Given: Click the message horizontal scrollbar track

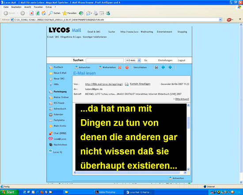Looking at the screenshot, I should (128, 172).
